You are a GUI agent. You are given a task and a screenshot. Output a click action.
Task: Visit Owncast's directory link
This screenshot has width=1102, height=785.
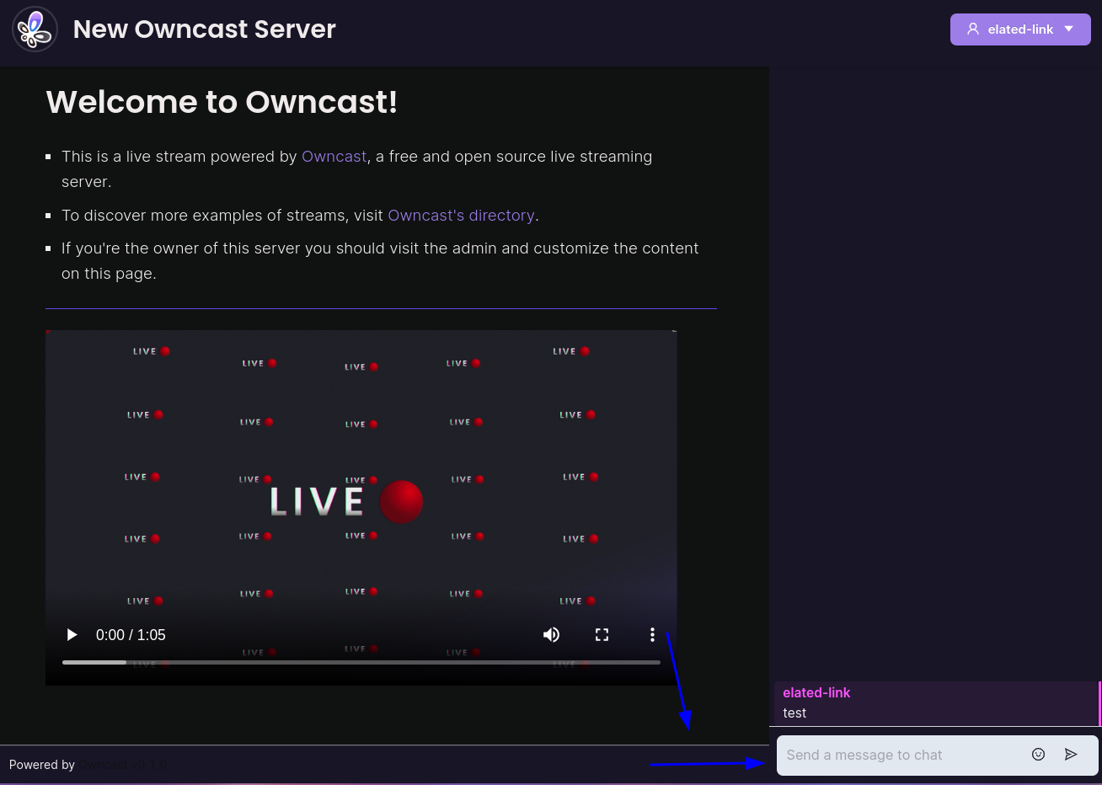click(x=461, y=215)
